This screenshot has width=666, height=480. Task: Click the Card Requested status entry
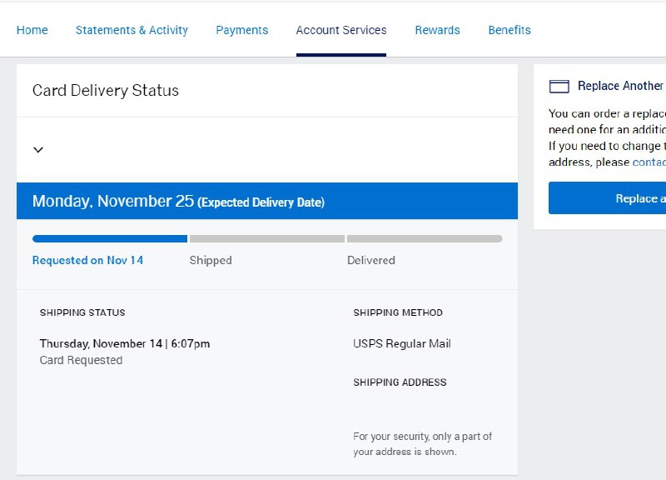(81, 360)
